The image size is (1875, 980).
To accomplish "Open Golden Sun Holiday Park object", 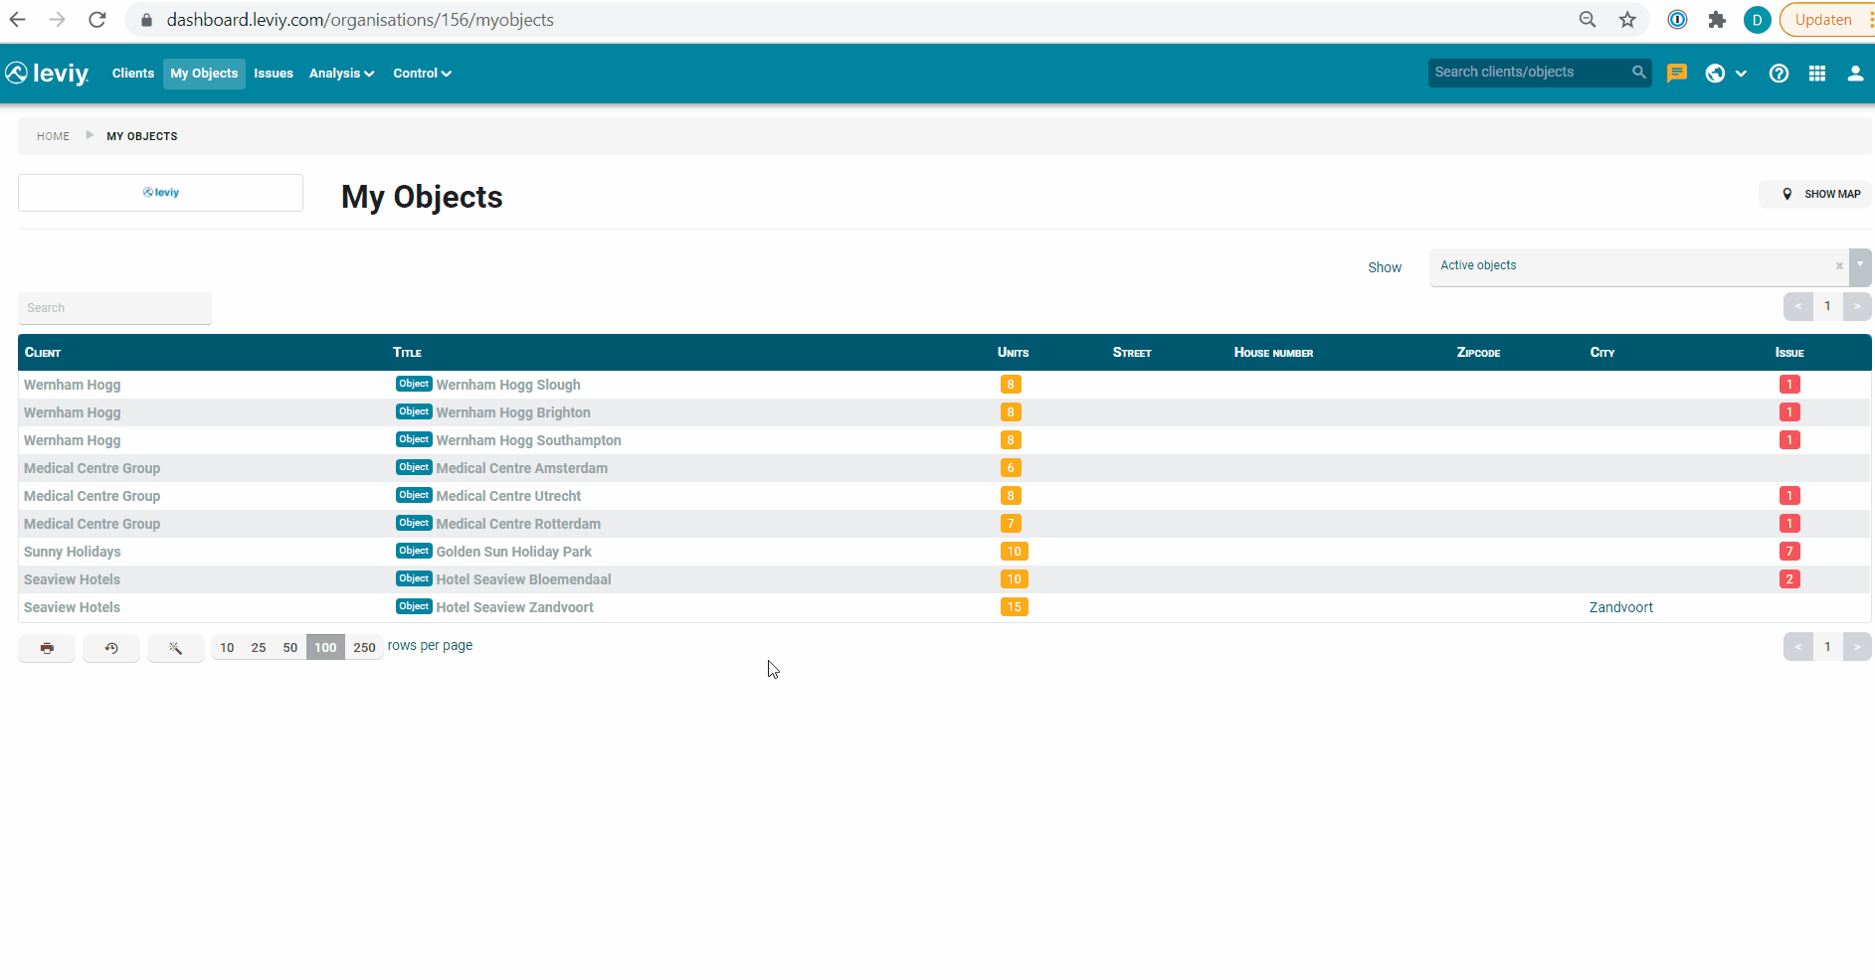I will tap(514, 552).
